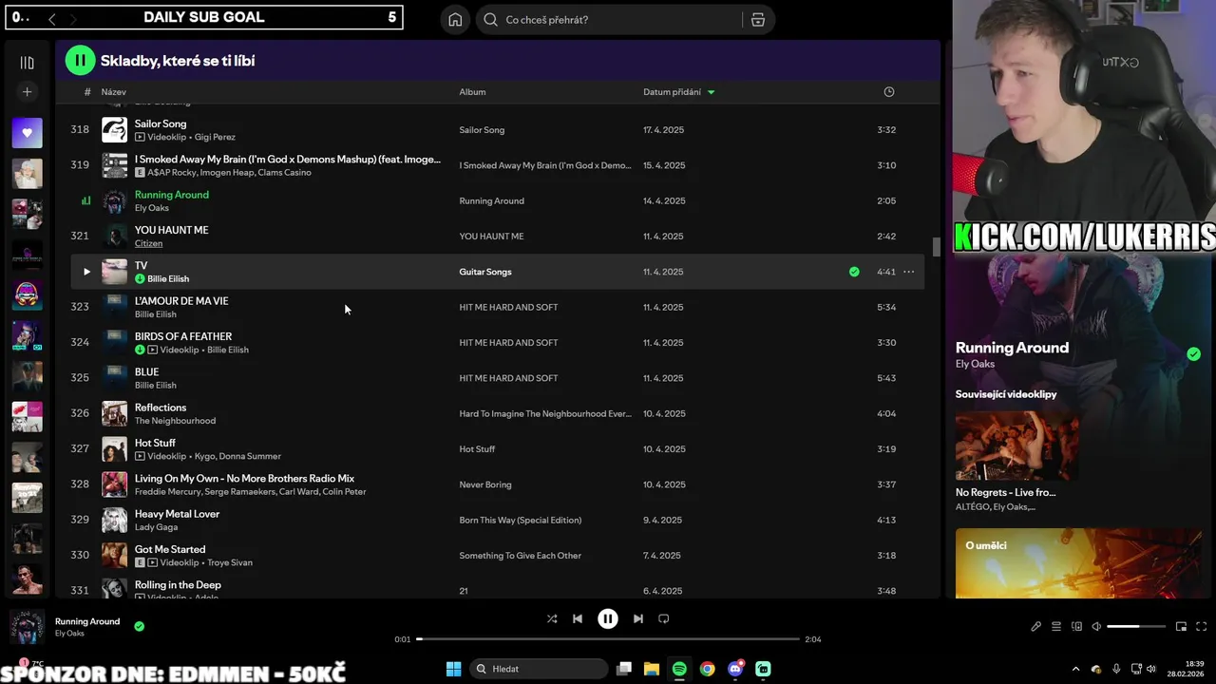Open Troye Sivan artist link
The image size is (1216, 684).
(230, 562)
